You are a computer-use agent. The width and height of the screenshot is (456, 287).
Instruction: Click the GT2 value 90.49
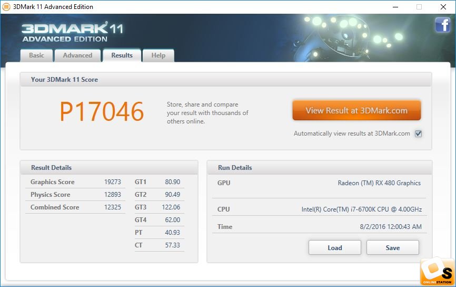tap(173, 194)
